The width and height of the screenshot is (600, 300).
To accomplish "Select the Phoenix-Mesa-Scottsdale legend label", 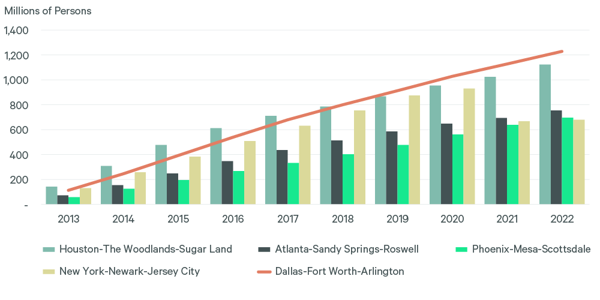I will (531, 250).
